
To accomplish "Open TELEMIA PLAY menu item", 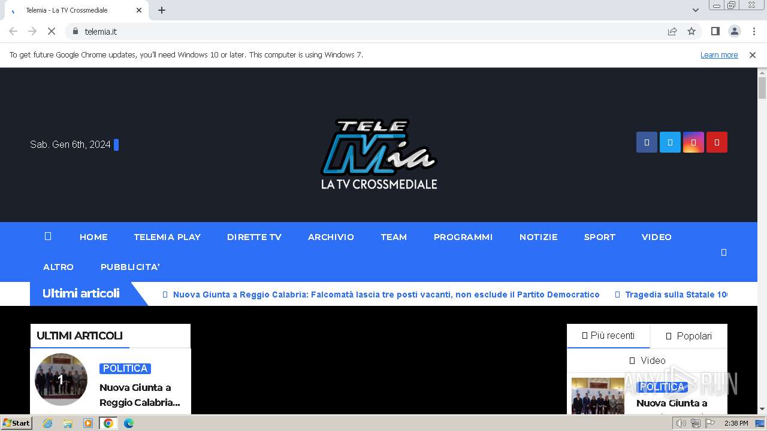I will 167,237.
